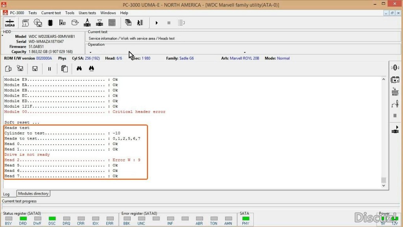Viewport: 403px width, 227px height.
Task: Click the zero with arrows sidebar icon
Action: point(395,68)
